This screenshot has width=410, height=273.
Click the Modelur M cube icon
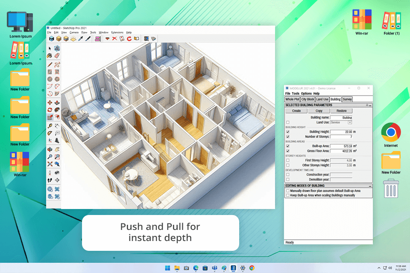[52, 39]
